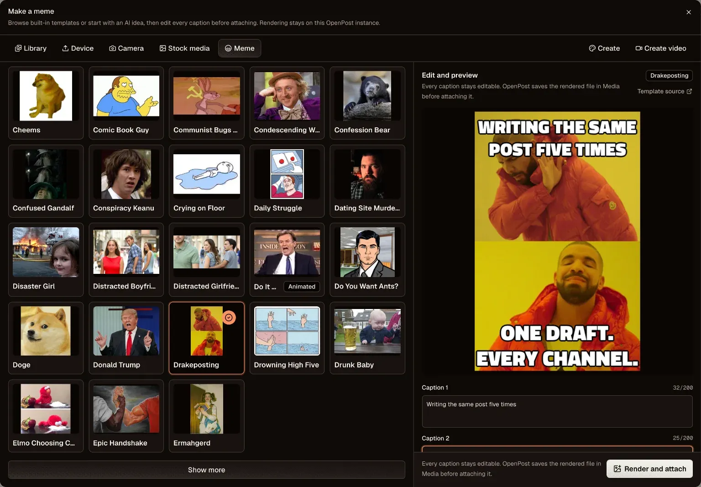The height and width of the screenshot is (487, 701).
Task: Select the Drunk Baby template
Action: point(367,338)
